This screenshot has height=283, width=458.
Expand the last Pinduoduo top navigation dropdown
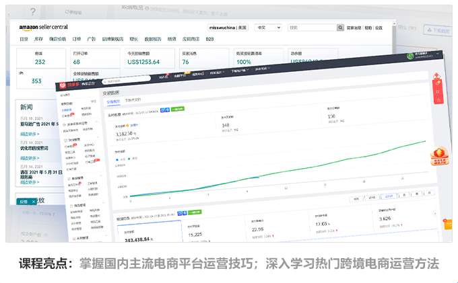[262, 69]
